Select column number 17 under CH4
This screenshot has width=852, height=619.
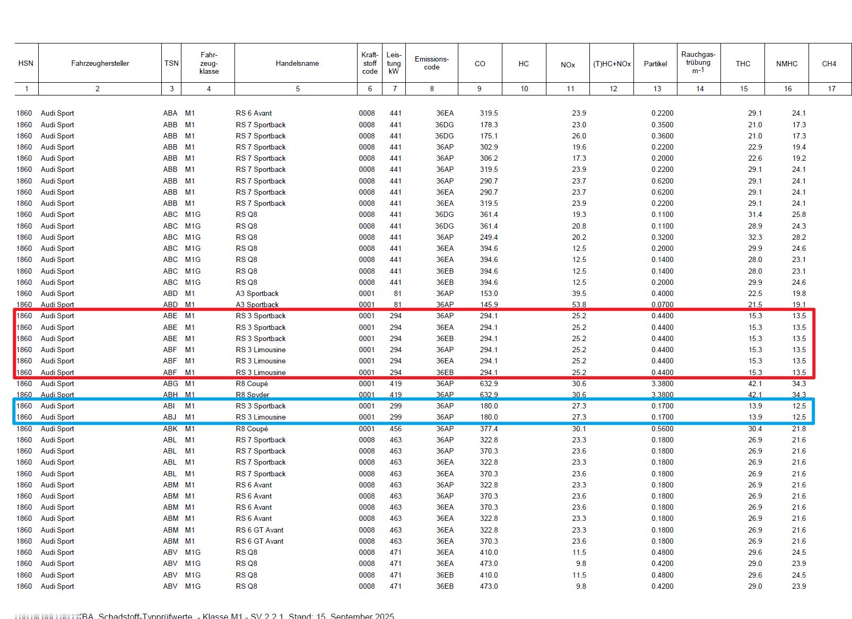point(832,89)
